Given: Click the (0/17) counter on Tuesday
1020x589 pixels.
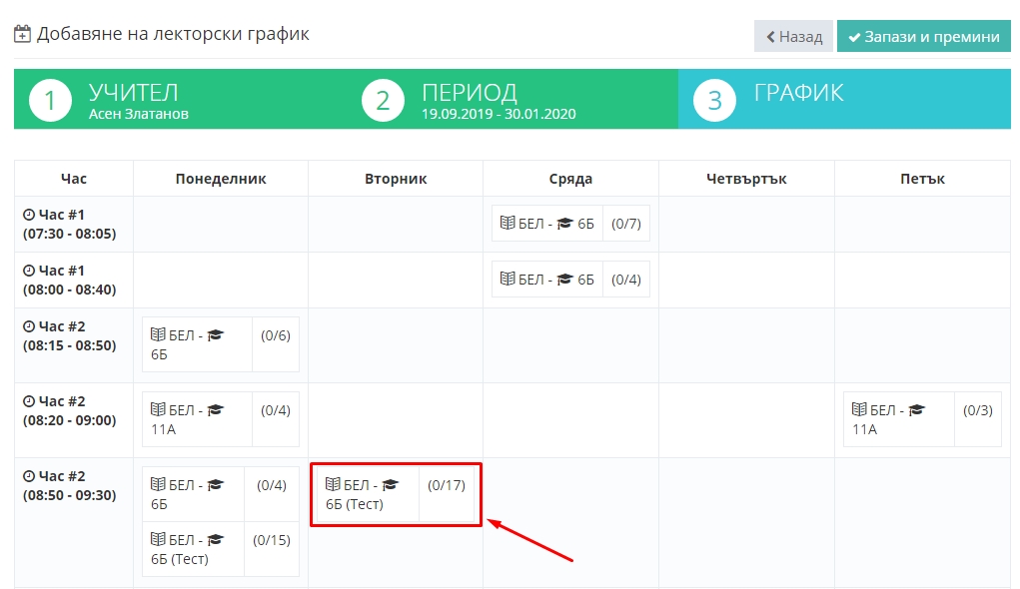Looking at the screenshot, I should [x=447, y=485].
